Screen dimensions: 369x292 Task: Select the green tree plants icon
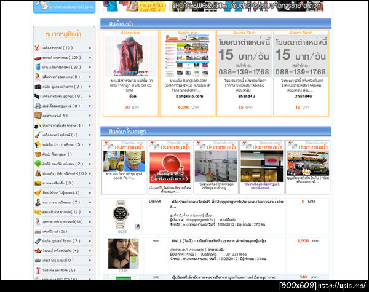tap(38, 164)
